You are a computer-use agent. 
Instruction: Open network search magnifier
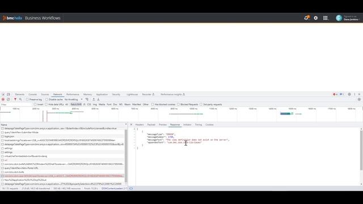point(20,100)
